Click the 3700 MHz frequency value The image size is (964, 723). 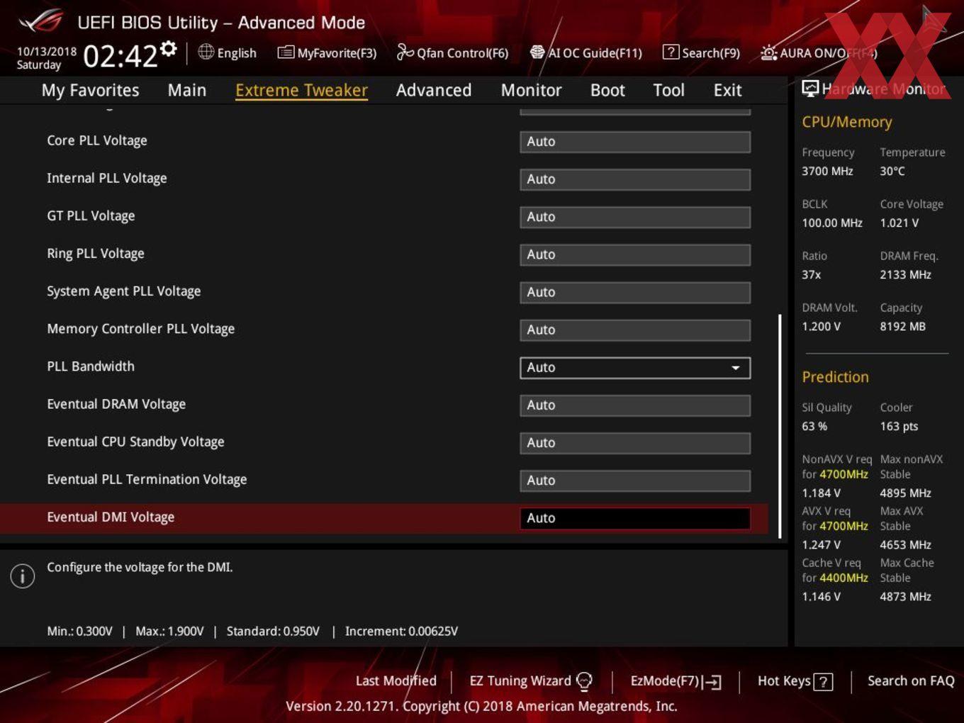tap(827, 171)
